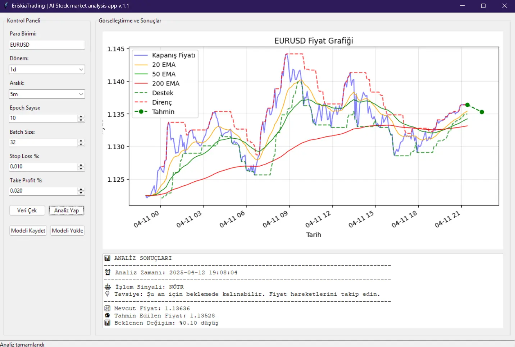Click the chart icon next to ANALİZ SONUÇLARI
Image resolution: width=515 pixels, height=347 pixels.
click(x=107, y=258)
